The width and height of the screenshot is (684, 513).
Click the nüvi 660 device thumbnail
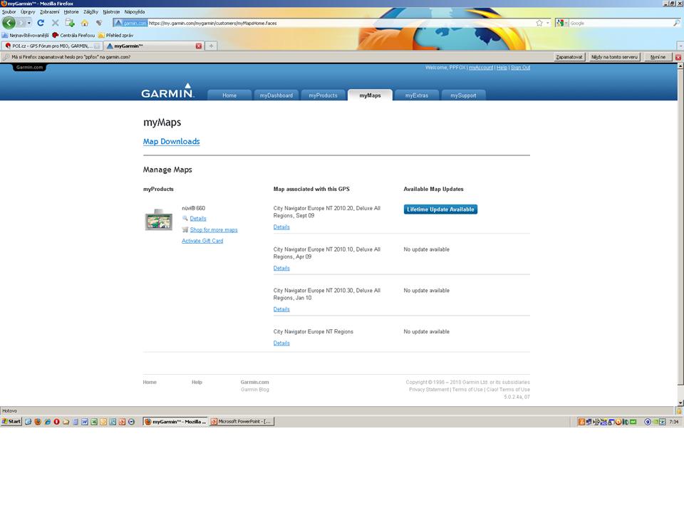click(x=158, y=220)
